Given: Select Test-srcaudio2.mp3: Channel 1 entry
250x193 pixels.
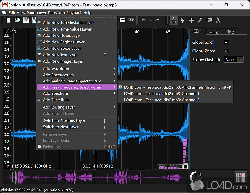Looking at the screenshot, I should [x=175, y=94].
